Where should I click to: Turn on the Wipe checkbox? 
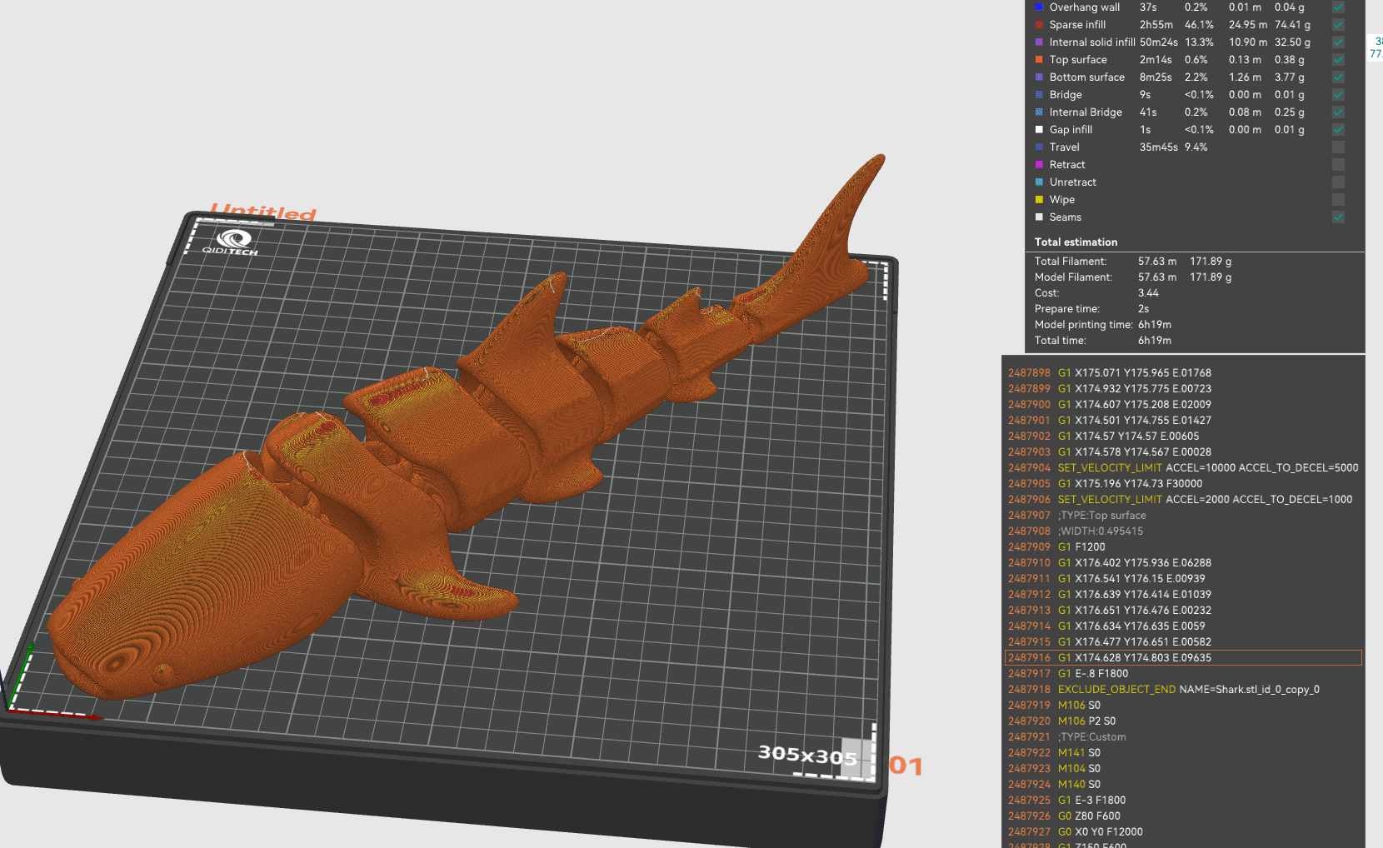(1338, 200)
